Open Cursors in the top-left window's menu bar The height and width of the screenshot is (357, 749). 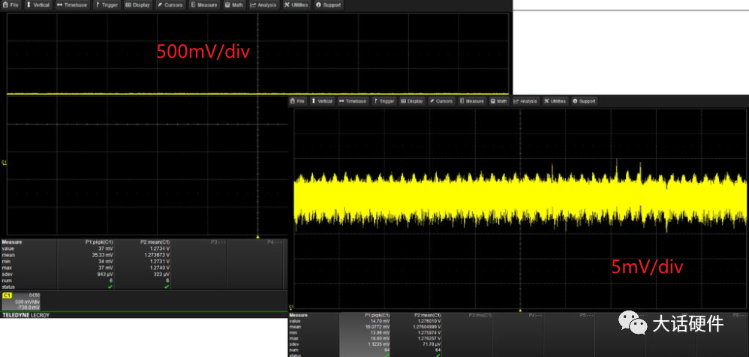(x=171, y=4)
